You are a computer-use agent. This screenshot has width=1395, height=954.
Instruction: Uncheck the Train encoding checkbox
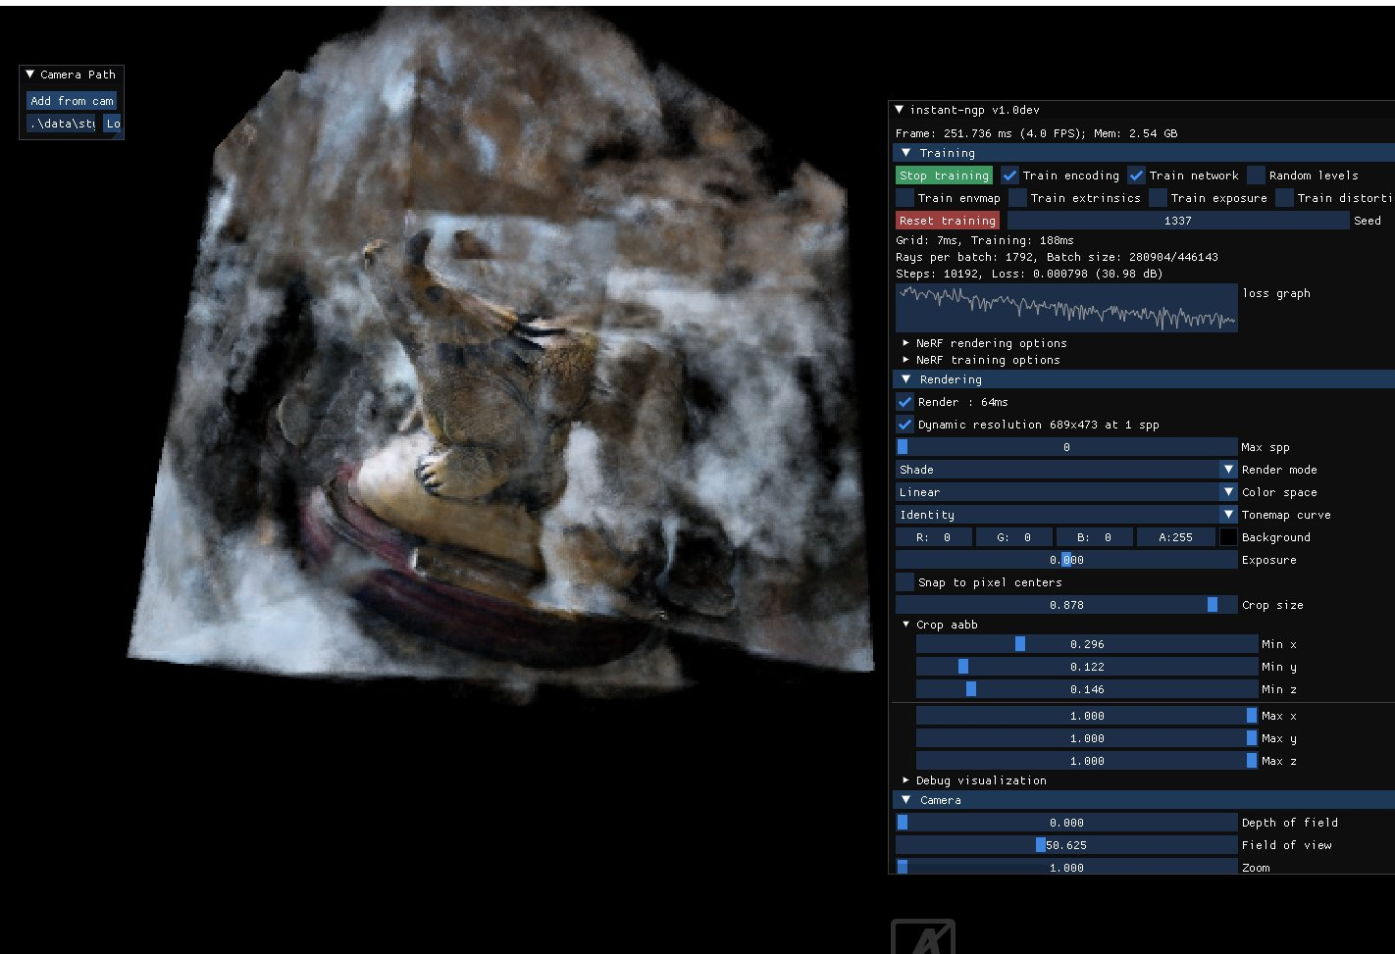1009,176
